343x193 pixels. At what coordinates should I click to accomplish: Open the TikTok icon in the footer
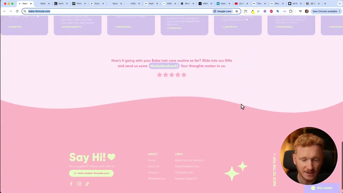(87, 184)
